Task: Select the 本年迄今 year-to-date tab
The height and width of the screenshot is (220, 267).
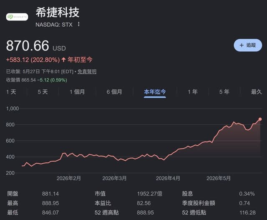Action: (x=155, y=92)
